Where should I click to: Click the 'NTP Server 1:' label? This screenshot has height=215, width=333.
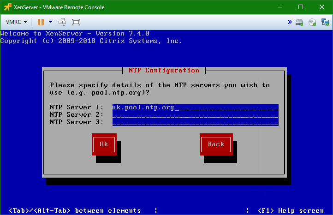tap(77, 107)
